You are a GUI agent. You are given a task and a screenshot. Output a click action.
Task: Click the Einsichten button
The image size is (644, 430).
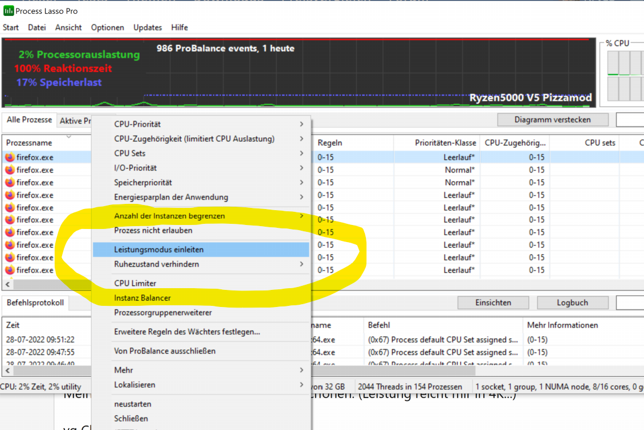494,303
